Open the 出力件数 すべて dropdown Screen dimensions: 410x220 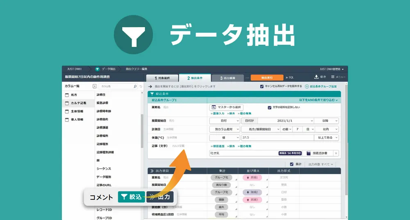pyautogui.click(x=321, y=164)
